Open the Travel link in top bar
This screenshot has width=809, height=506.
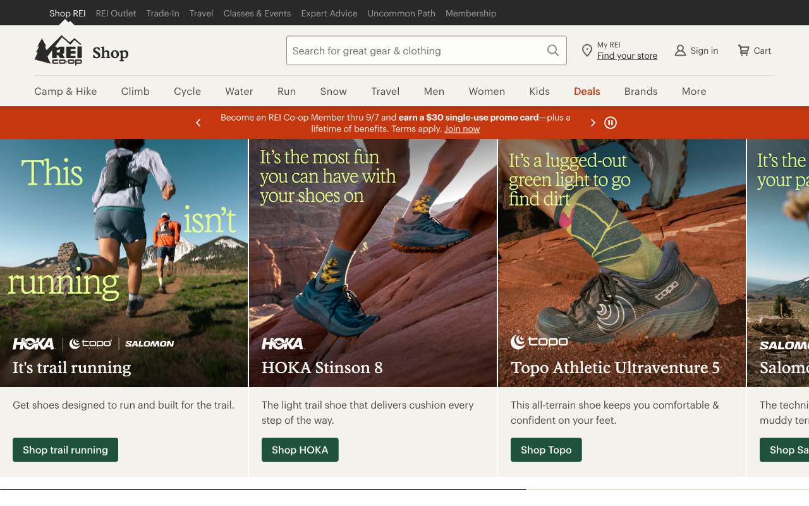pos(201,13)
